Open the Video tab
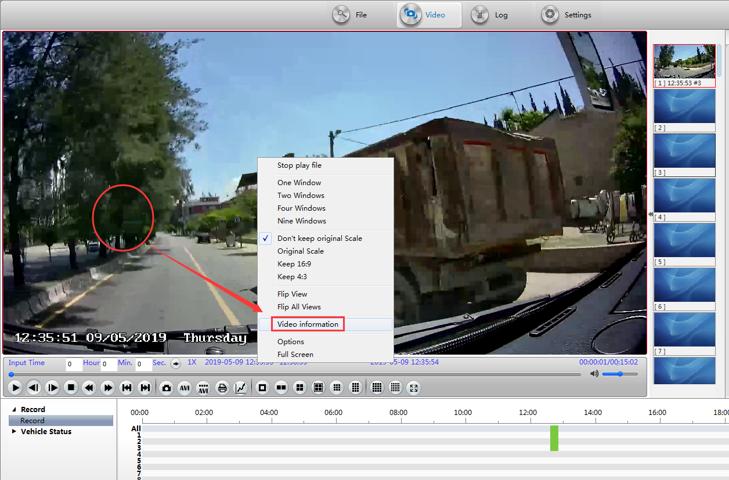Viewport: 729px width, 480px height. click(x=429, y=15)
